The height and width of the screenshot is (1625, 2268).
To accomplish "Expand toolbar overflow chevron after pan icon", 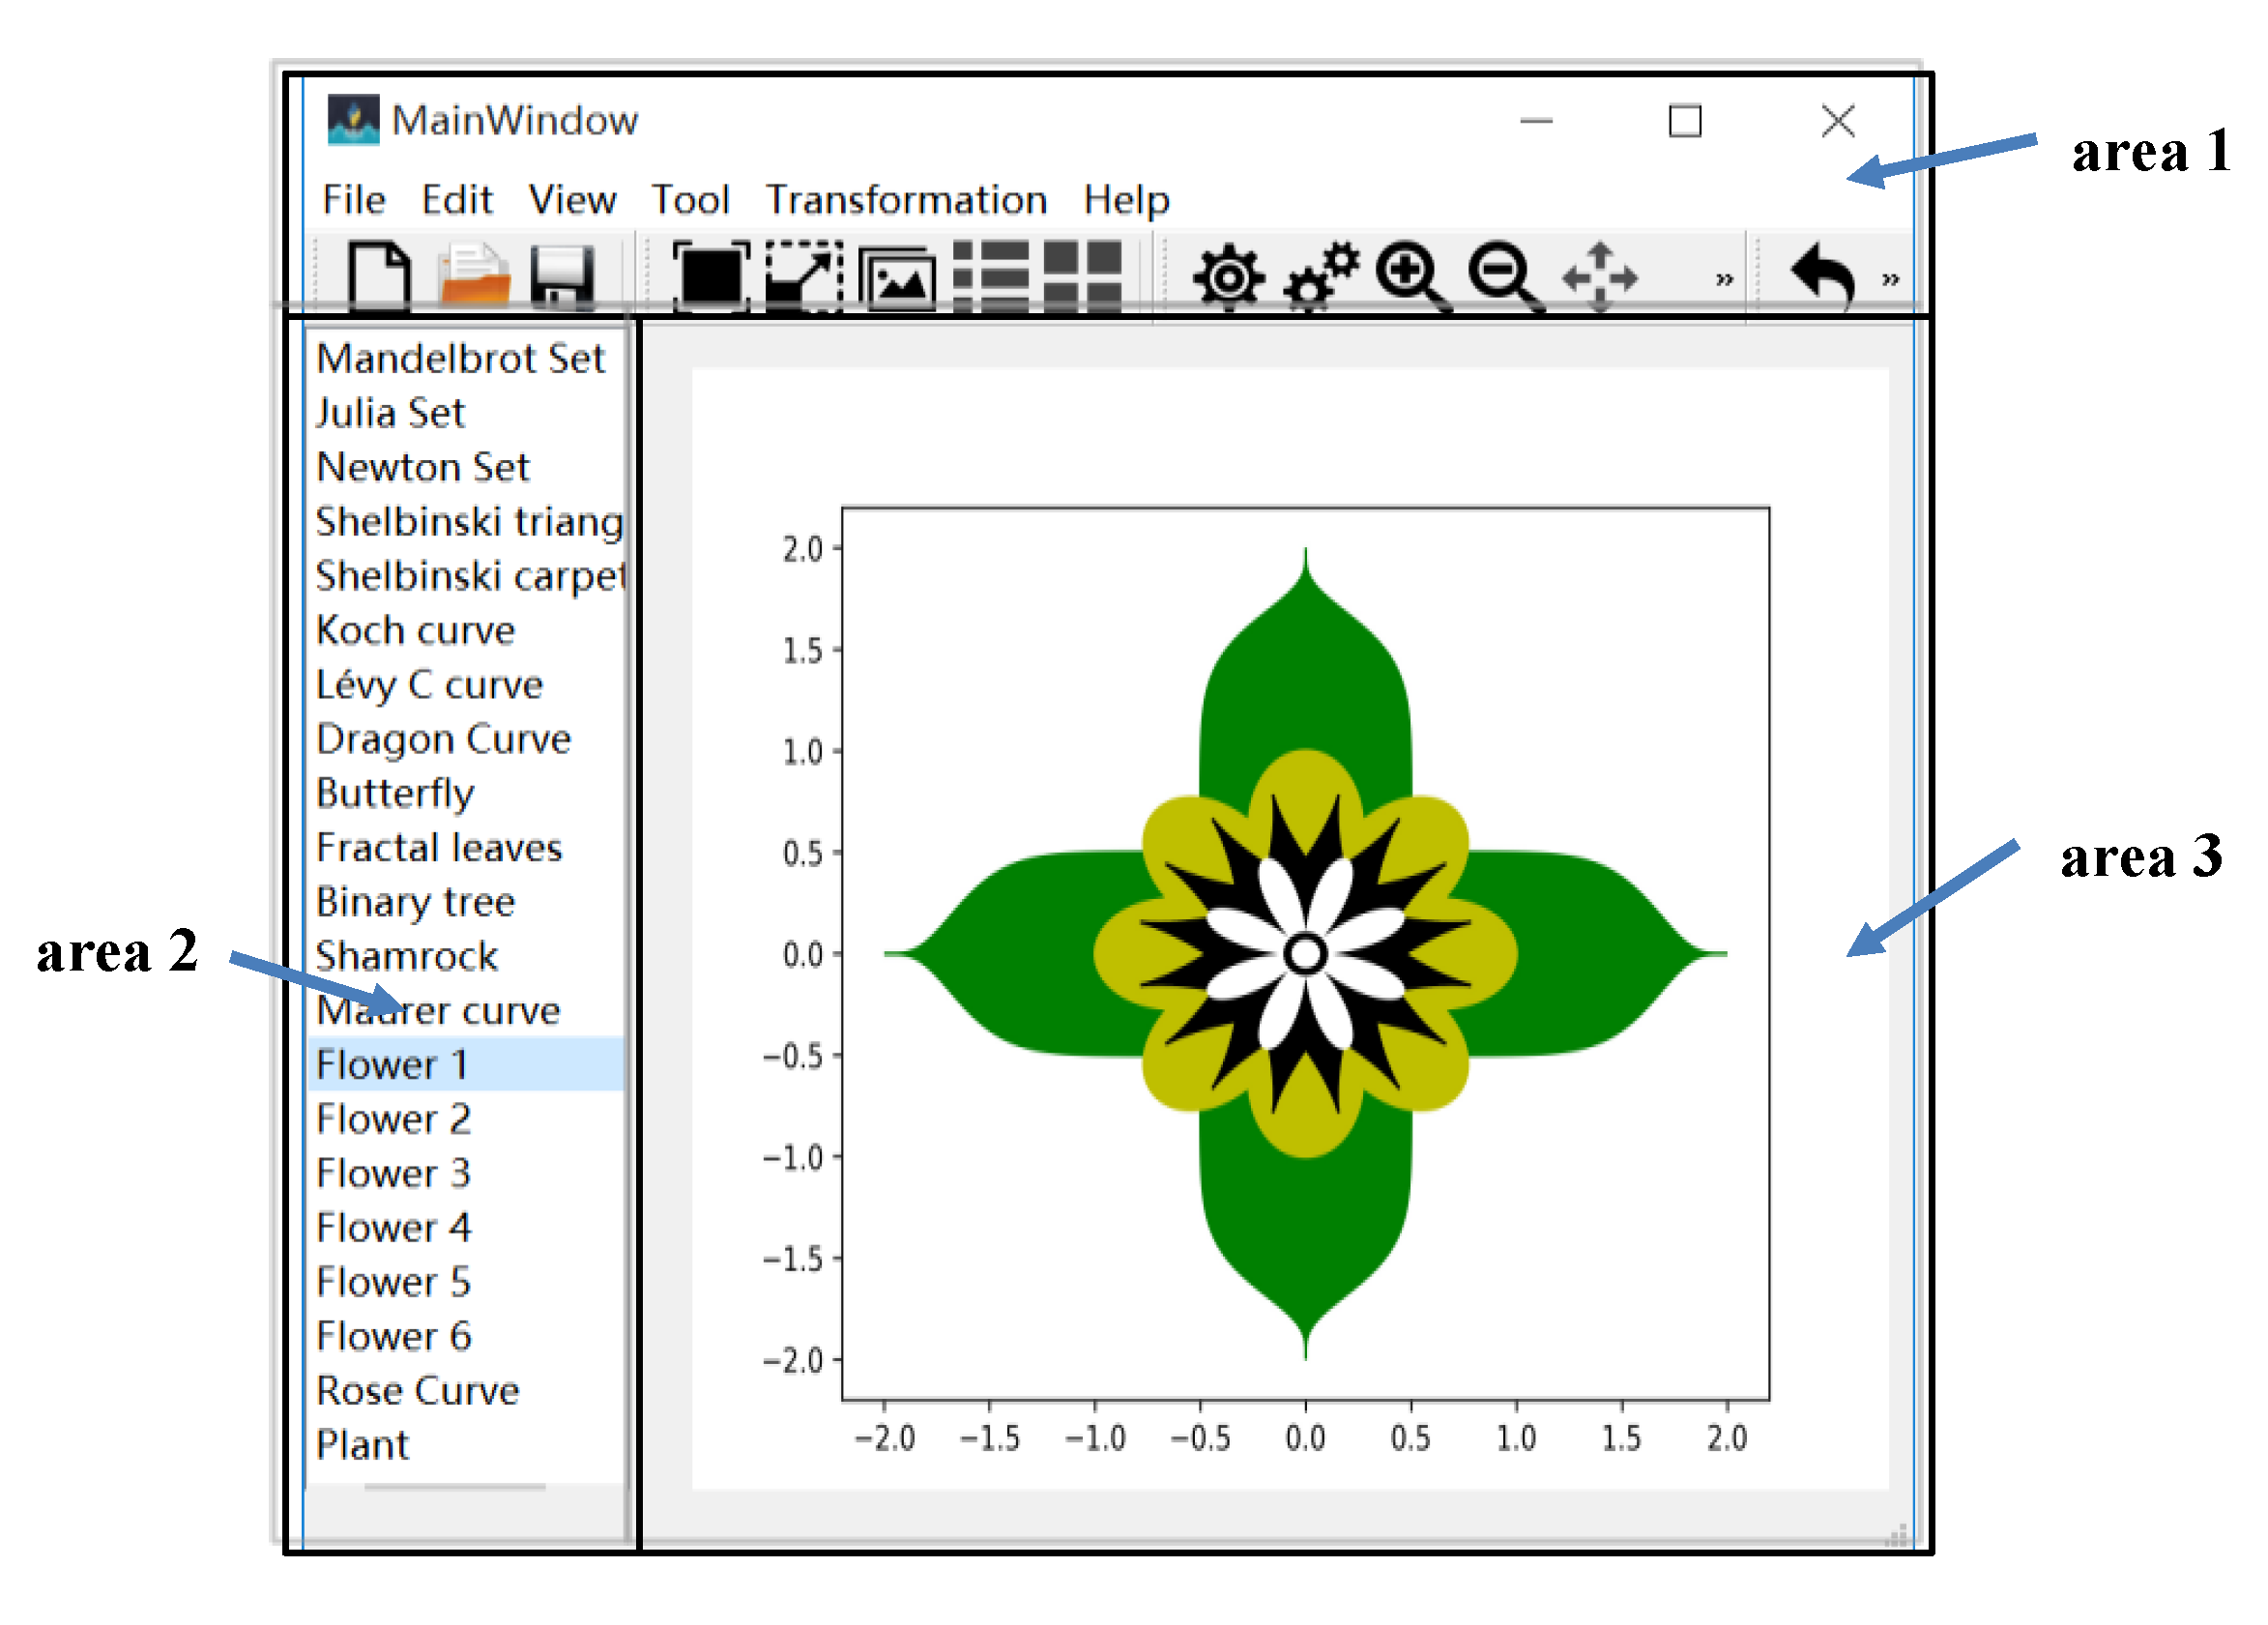I will tap(1724, 279).
